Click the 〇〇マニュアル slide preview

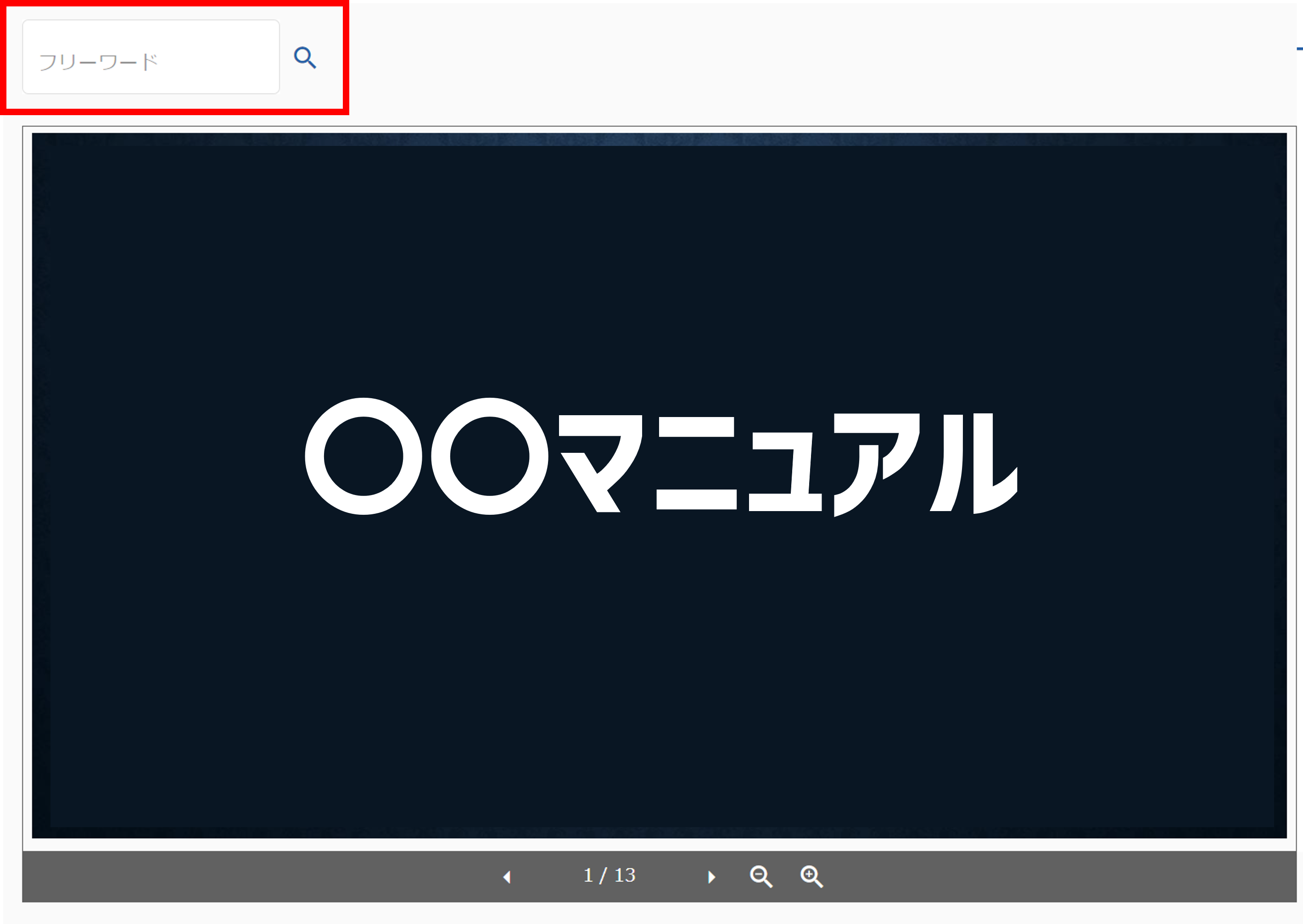pos(659,486)
